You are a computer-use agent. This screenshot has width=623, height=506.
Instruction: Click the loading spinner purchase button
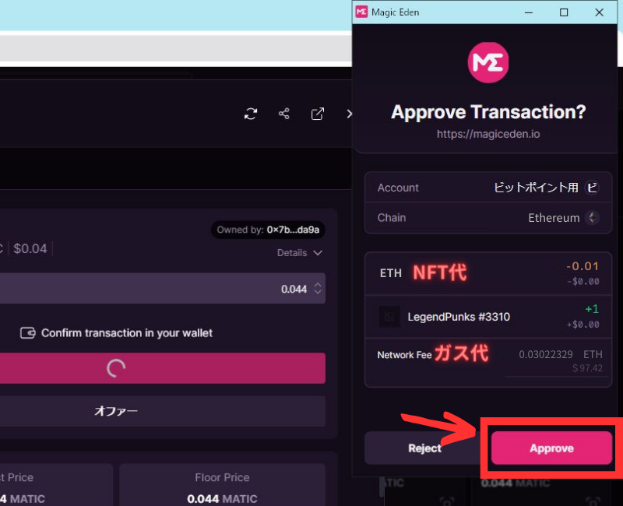pyautogui.click(x=162, y=368)
